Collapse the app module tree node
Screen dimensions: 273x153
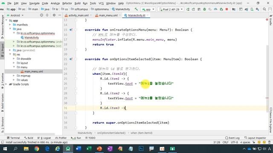click(x=6, y=20)
